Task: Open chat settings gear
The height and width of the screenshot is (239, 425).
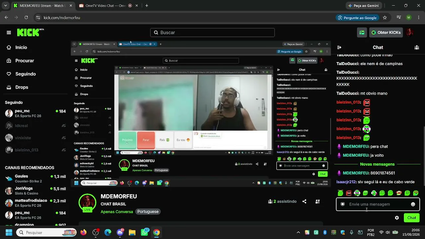Action: click(x=397, y=218)
